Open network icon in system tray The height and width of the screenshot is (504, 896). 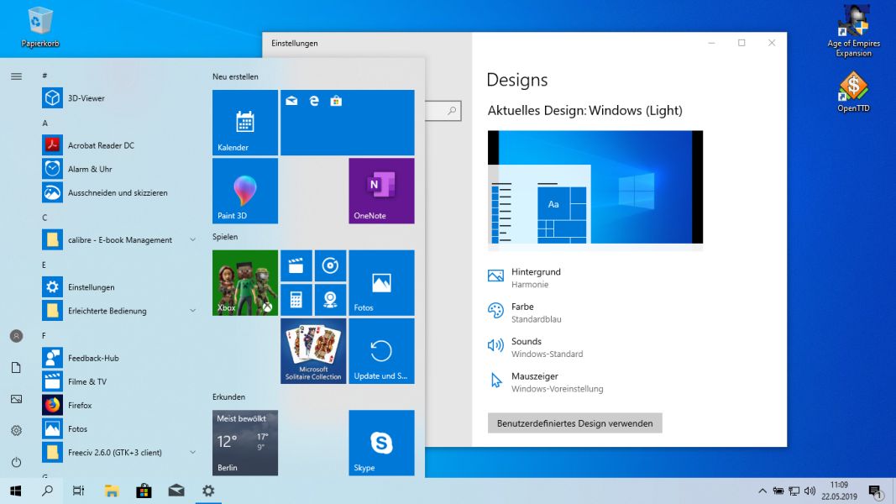(794, 491)
